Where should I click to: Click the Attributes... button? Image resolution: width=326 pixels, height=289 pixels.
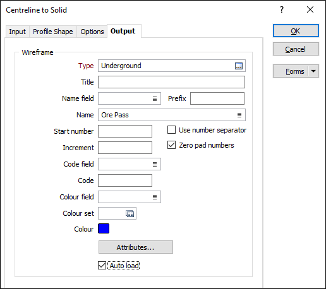136,247
